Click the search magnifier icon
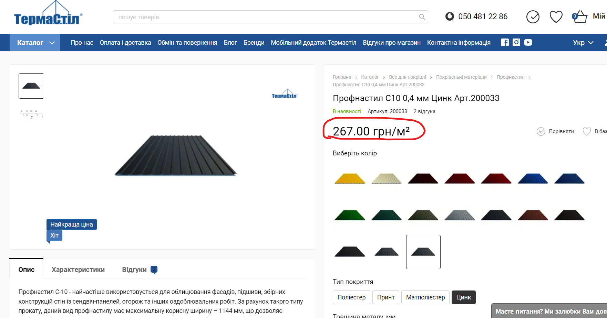 [x=422, y=17]
